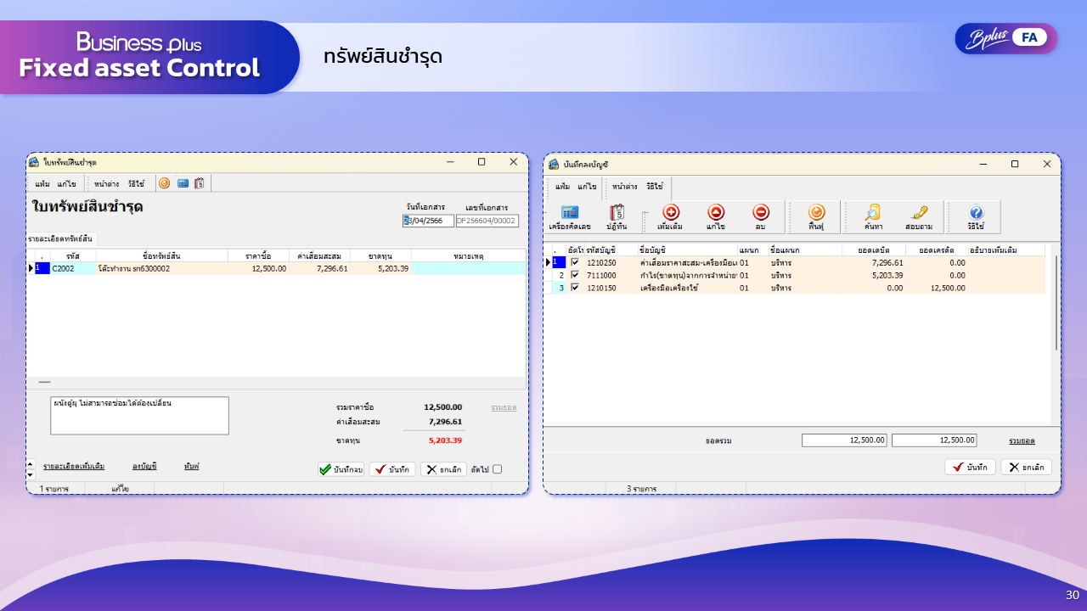Click the บันทึกจบ save-and-finish button
This screenshot has height=611, width=1087.
click(x=339, y=468)
